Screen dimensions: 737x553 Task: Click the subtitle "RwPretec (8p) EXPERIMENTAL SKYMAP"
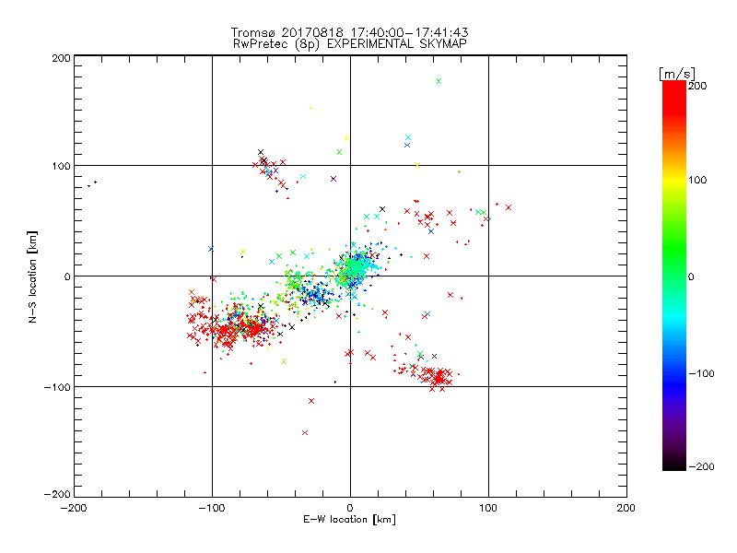[x=349, y=44]
